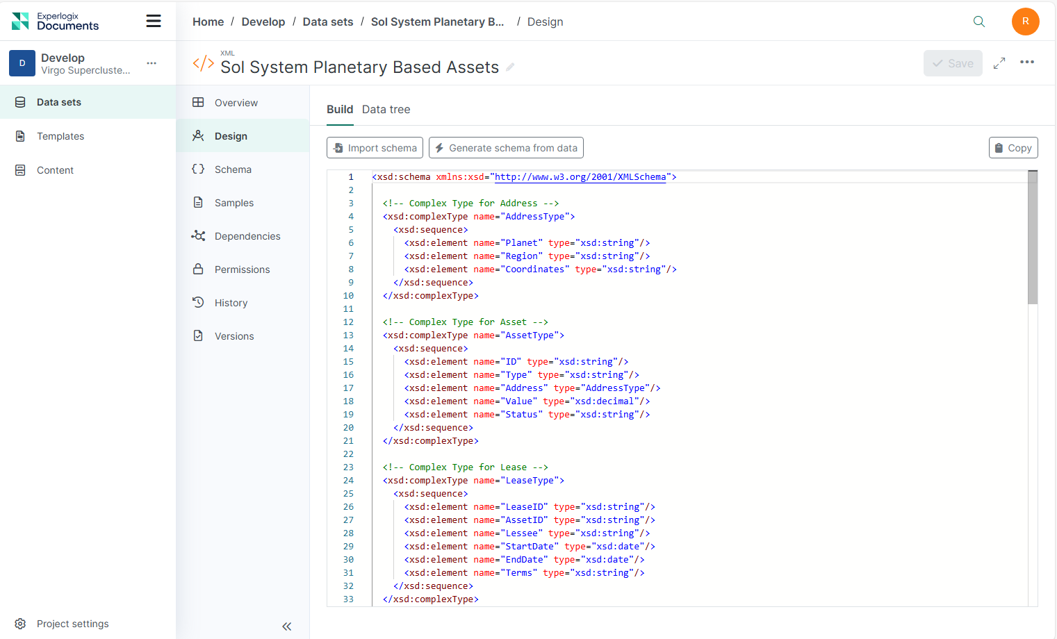Go to Home breadcrumb
The image size is (1057, 639).
point(208,22)
